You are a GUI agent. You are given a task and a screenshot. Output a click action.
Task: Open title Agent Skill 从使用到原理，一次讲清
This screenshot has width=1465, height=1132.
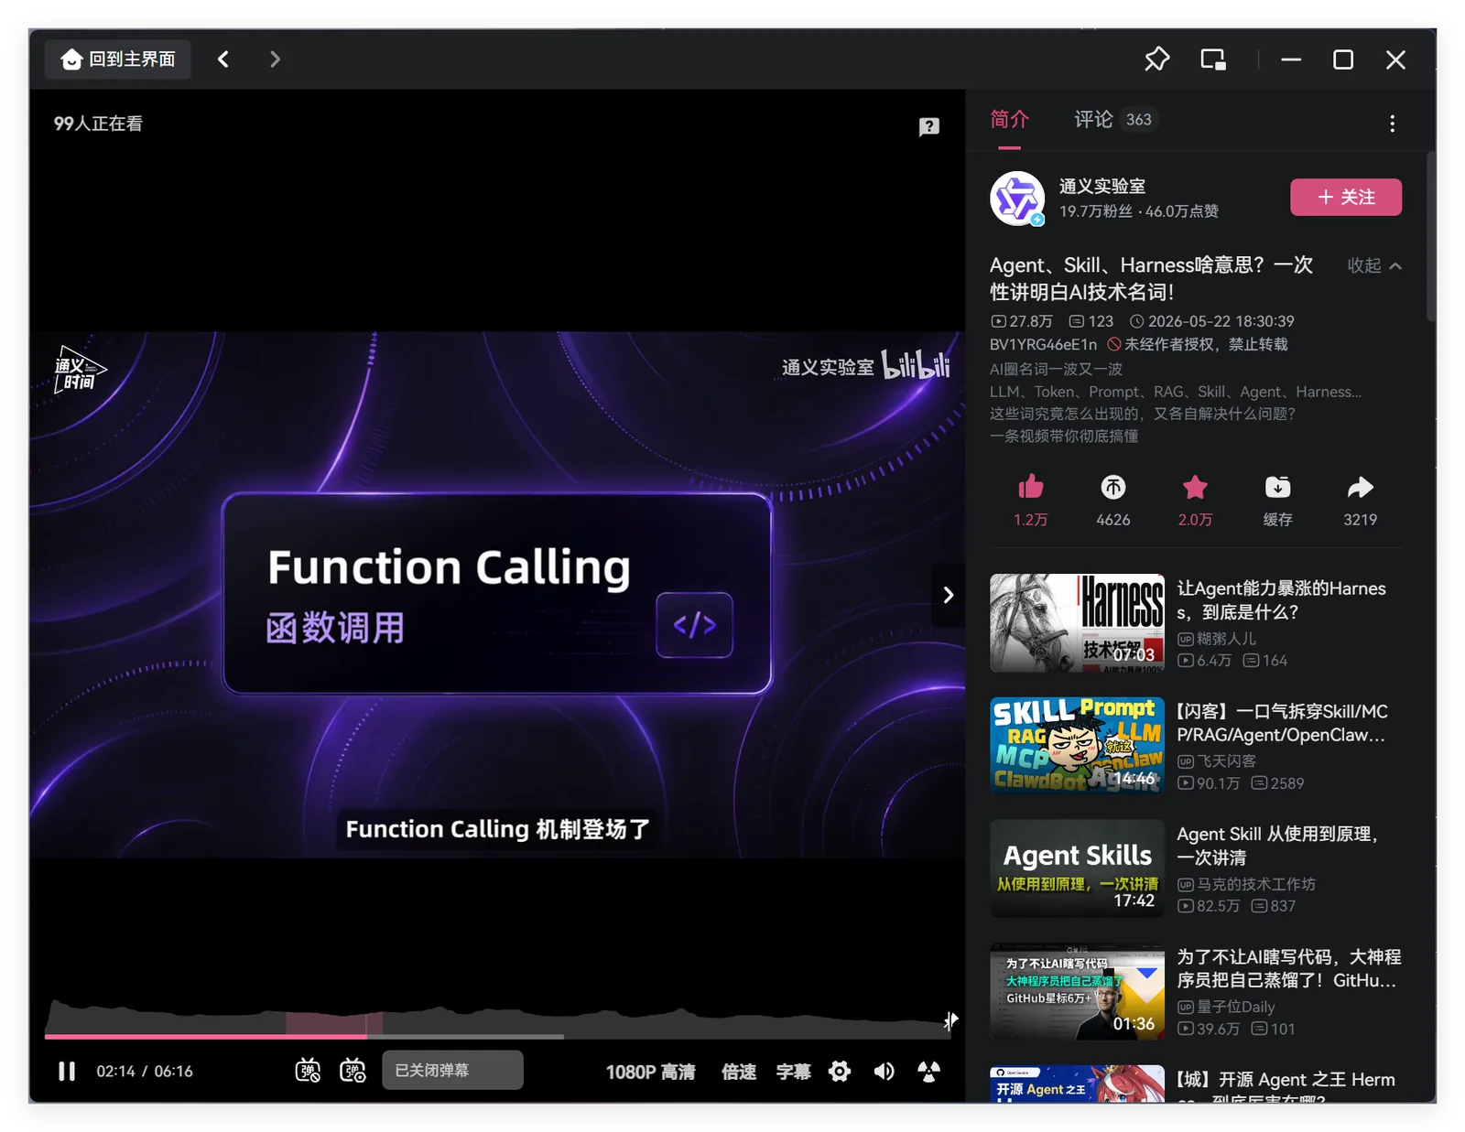[1277, 846]
